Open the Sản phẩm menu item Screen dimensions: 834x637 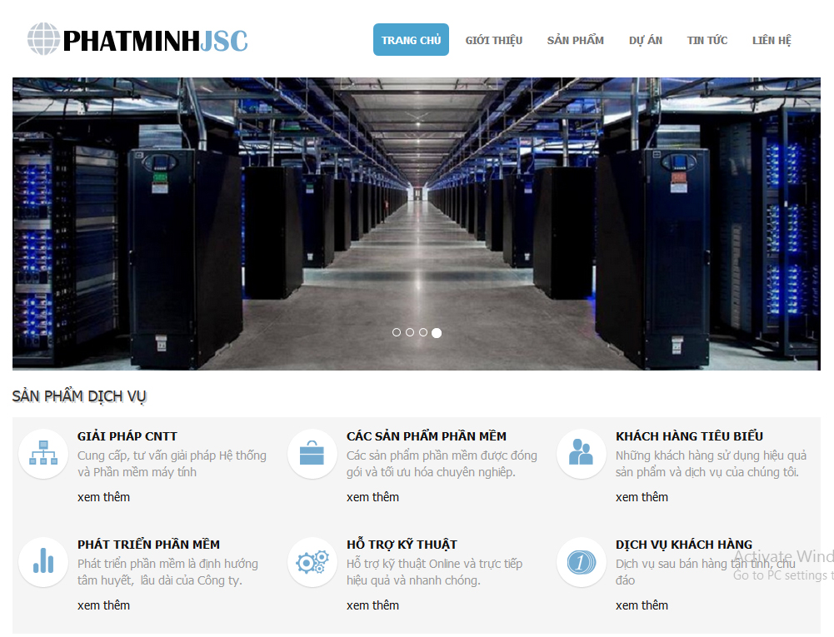click(x=575, y=40)
